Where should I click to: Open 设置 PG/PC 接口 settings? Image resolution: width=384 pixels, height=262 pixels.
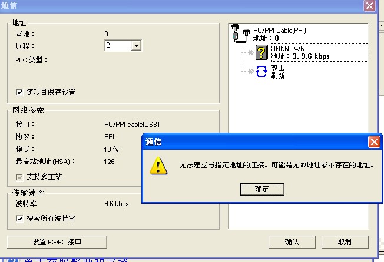tap(57, 242)
